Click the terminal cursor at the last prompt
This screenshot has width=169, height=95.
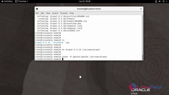[63, 59]
